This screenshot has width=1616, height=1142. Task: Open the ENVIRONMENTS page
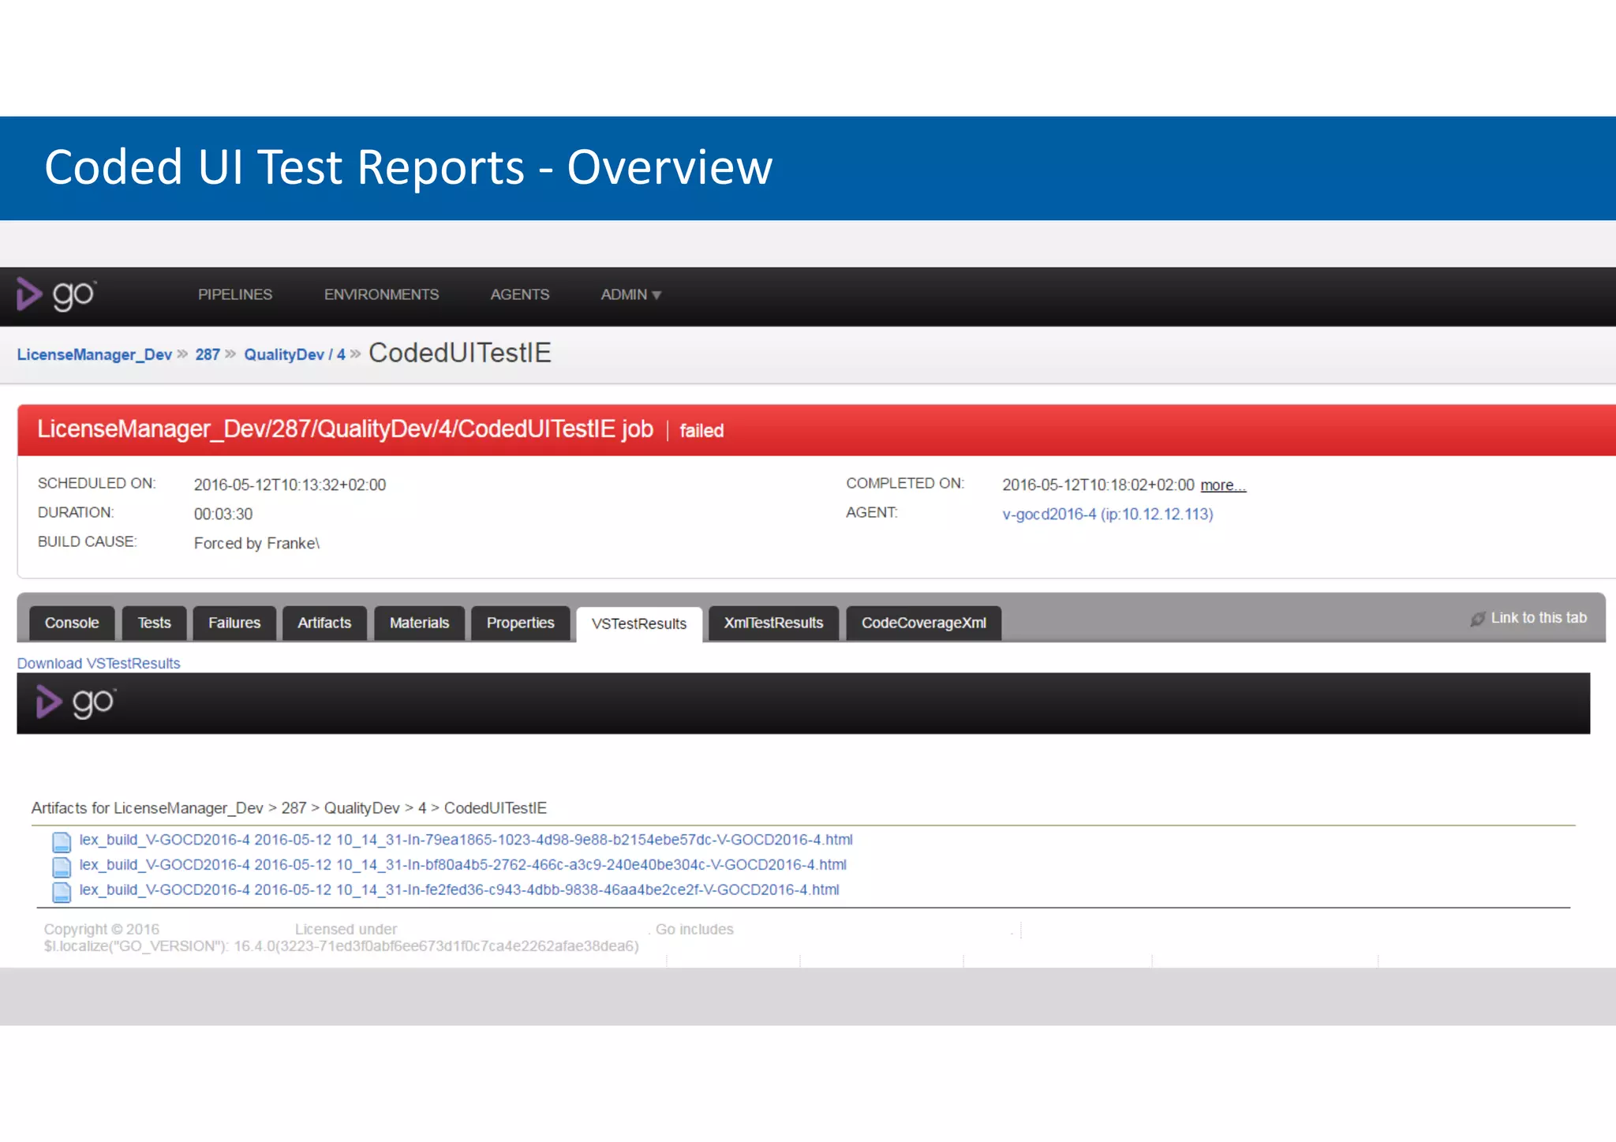point(381,294)
